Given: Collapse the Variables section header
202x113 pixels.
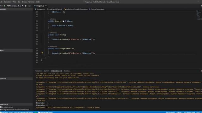Looking at the screenshot, I should 16,9.
